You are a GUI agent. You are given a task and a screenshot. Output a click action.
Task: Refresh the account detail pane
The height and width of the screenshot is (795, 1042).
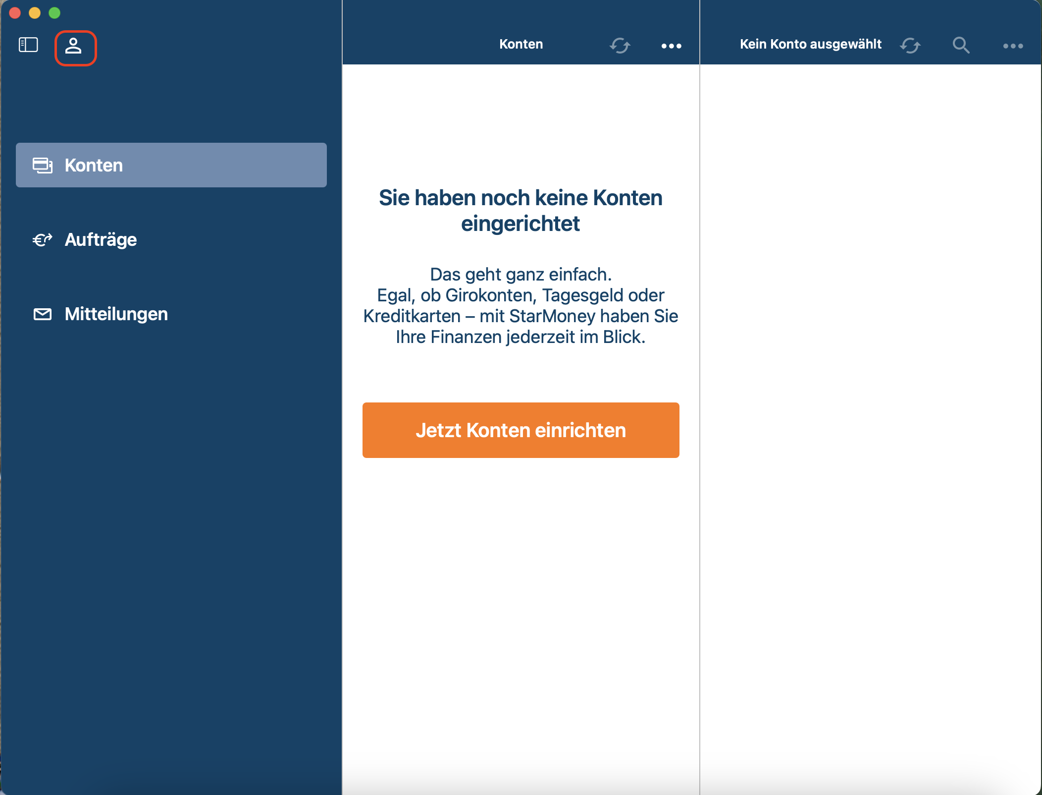point(910,46)
